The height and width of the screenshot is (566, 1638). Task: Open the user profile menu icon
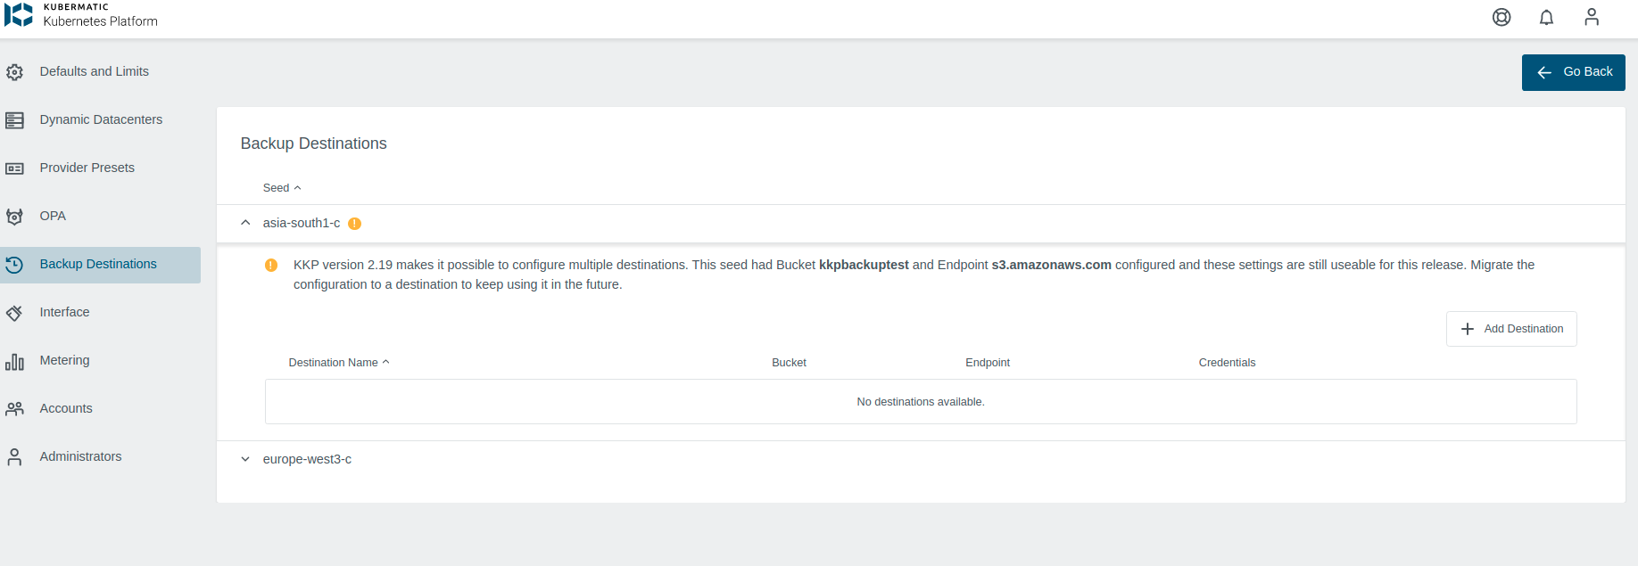[x=1591, y=17]
